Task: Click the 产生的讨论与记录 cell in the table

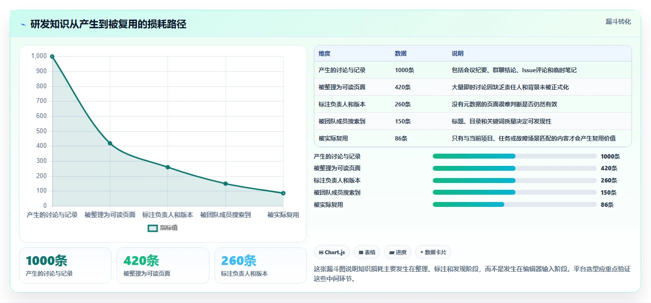Action: point(342,70)
